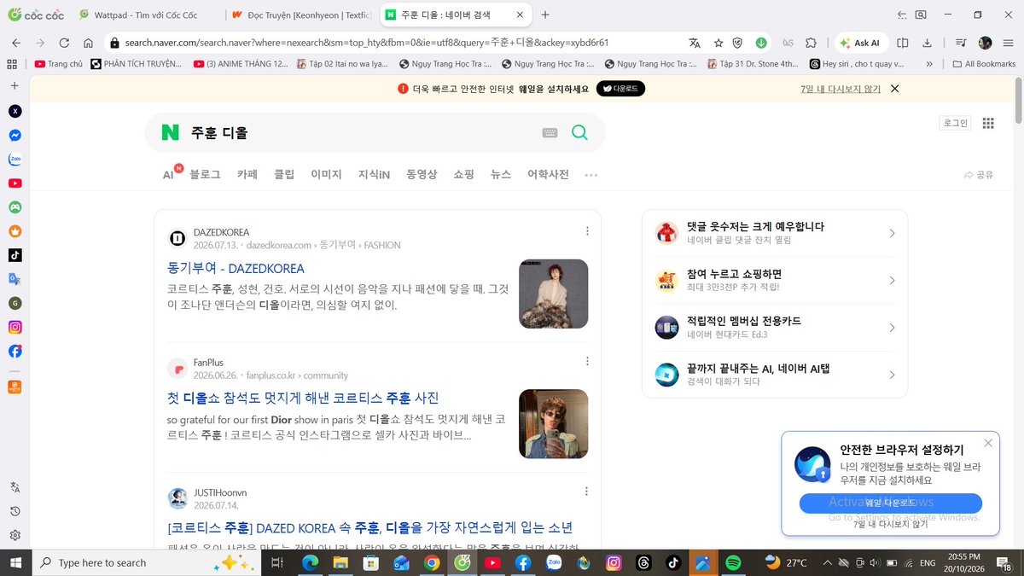Screen dimensions: 1024x576
Task: Open a new browser tab
Action: click(x=545, y=15)
